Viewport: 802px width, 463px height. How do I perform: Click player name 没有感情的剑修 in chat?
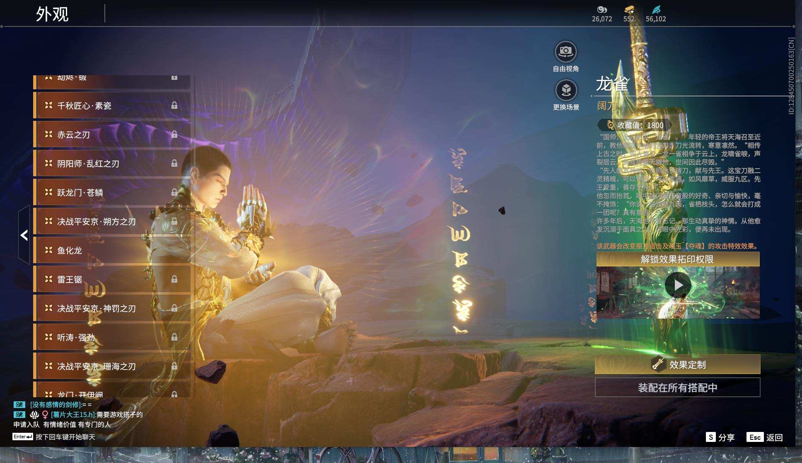(56, 405)
